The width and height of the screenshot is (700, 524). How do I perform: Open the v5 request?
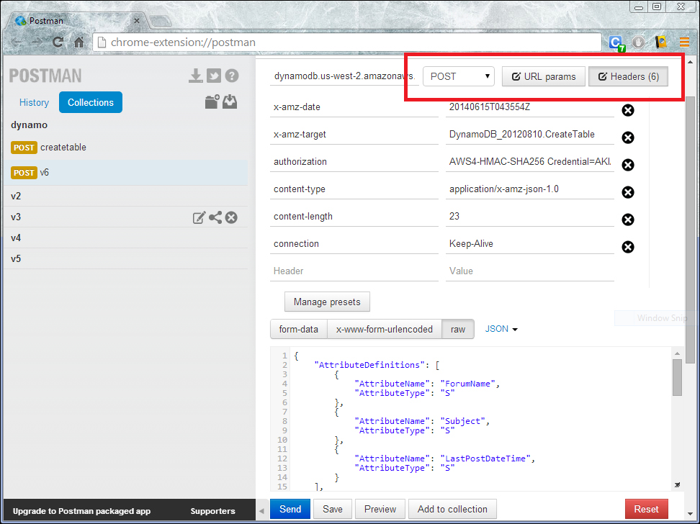[125, 259]
